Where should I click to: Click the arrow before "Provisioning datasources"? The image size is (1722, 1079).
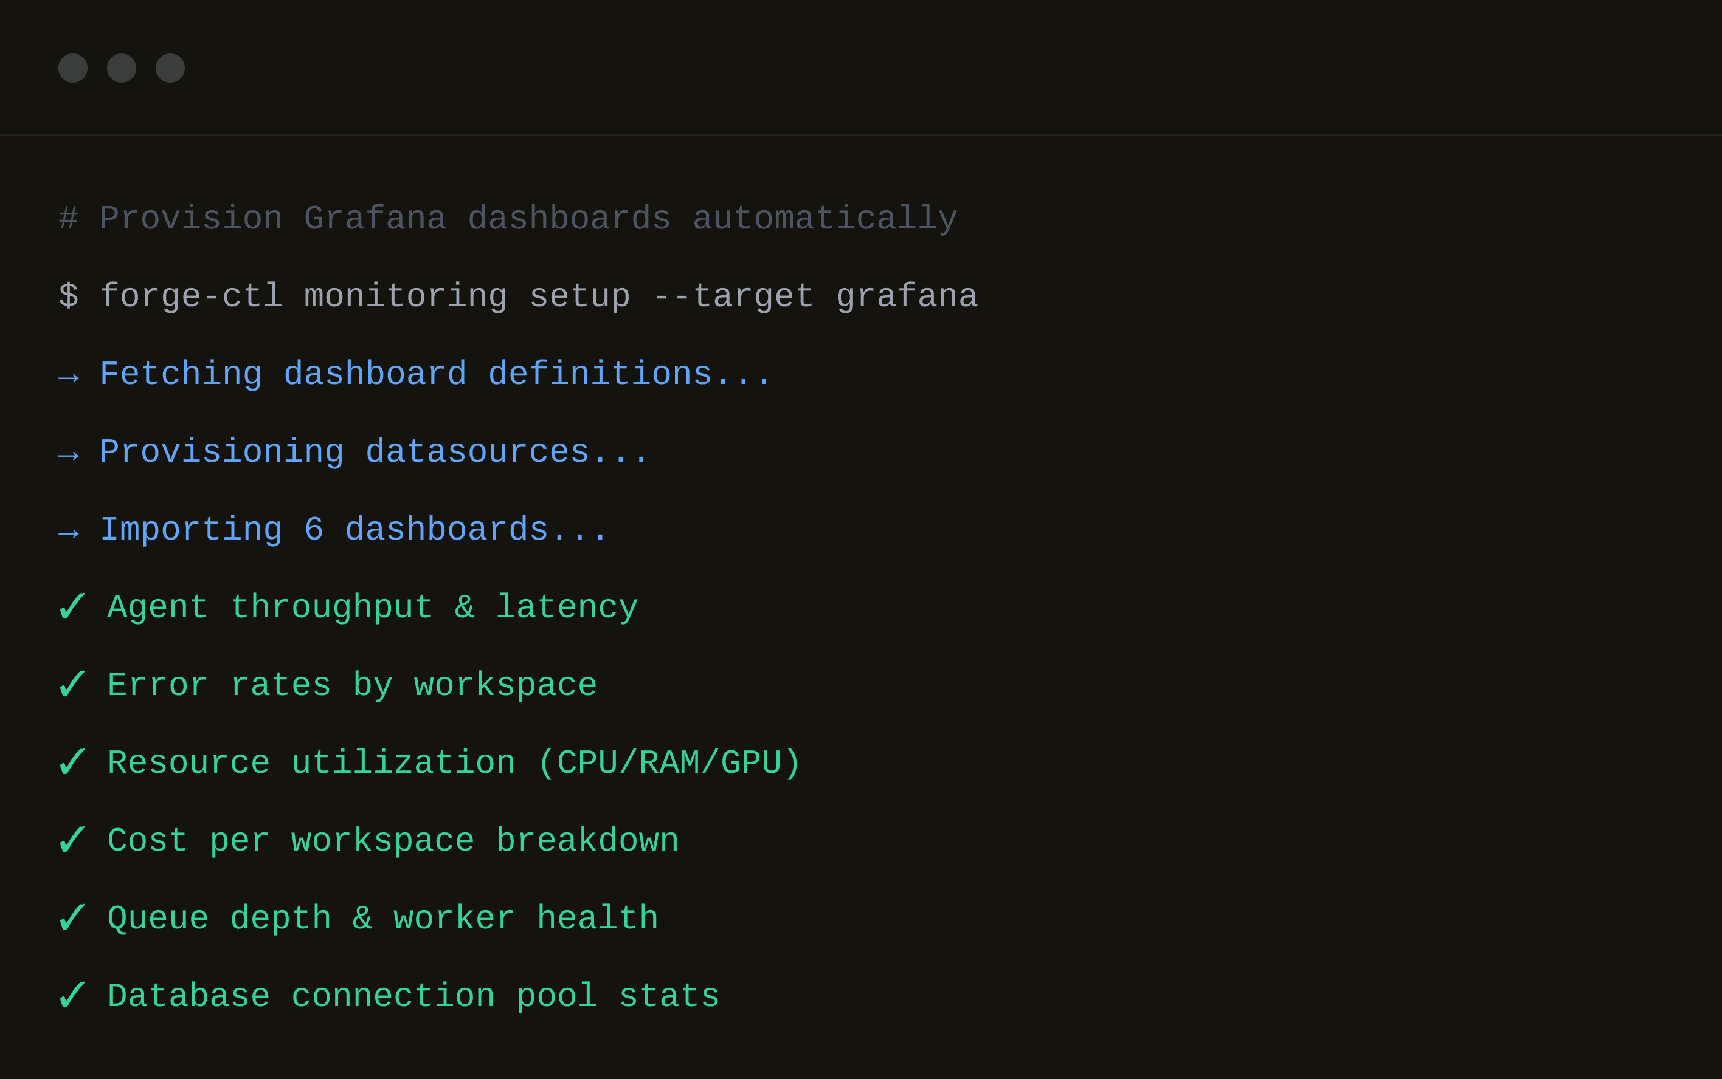click(x=69, y=454)
